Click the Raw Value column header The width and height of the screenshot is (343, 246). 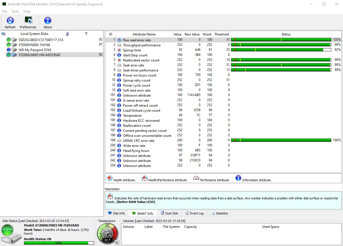[x=192, y=34]
